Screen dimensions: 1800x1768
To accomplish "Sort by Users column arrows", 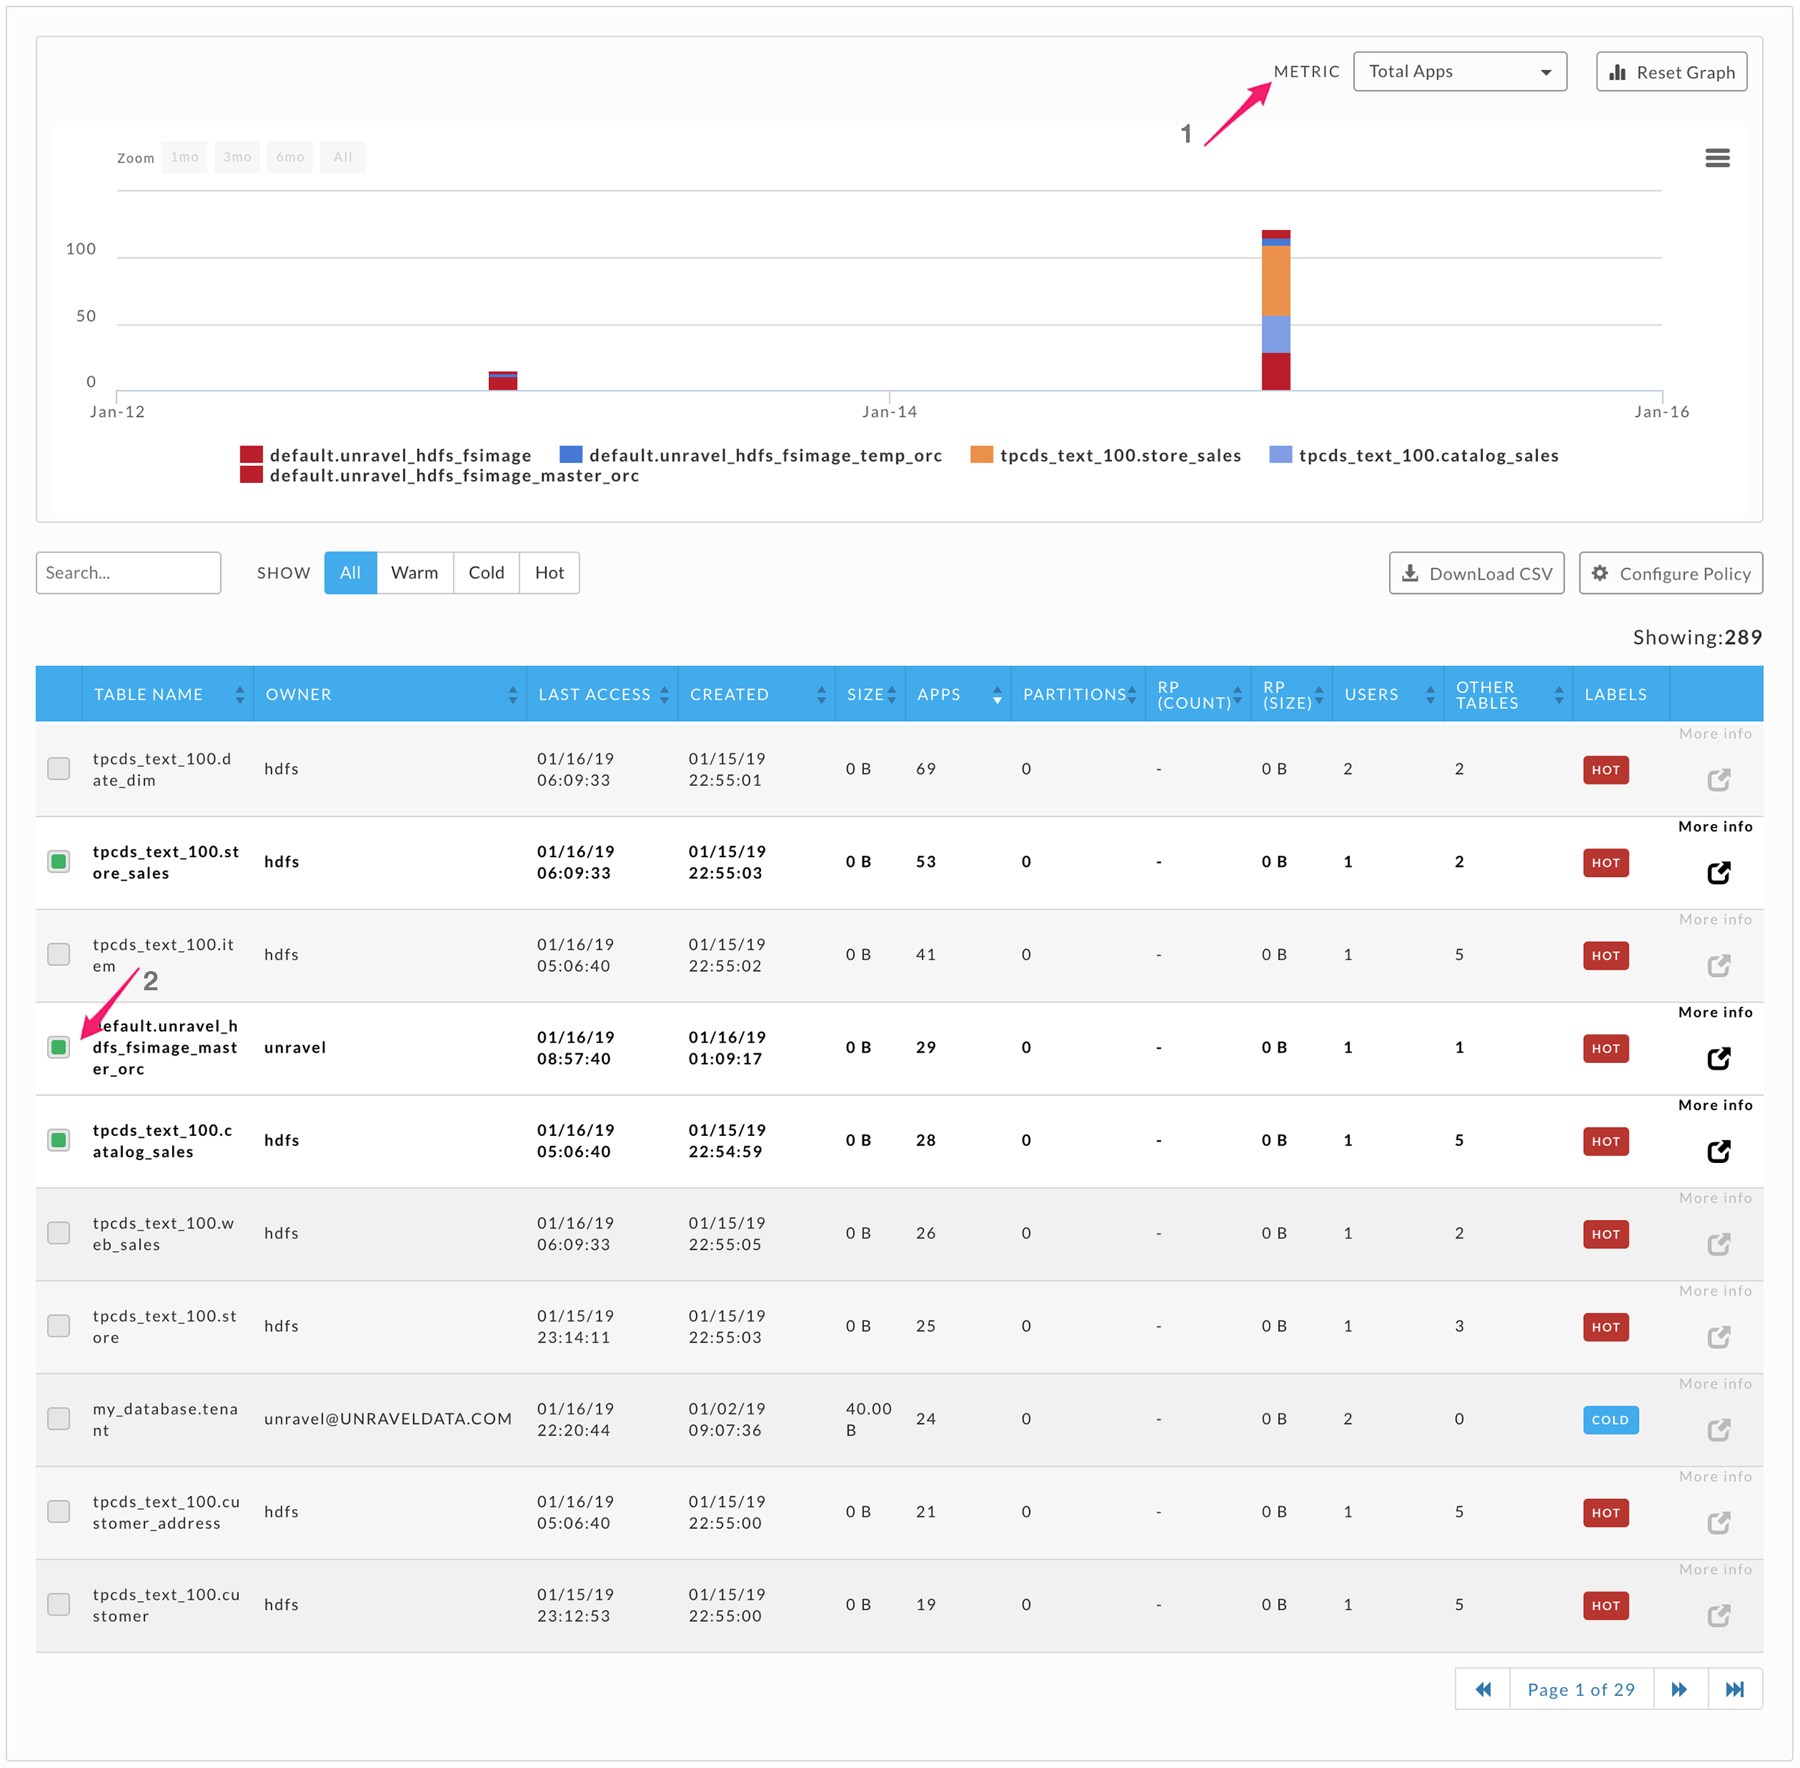I will 1429,695.
